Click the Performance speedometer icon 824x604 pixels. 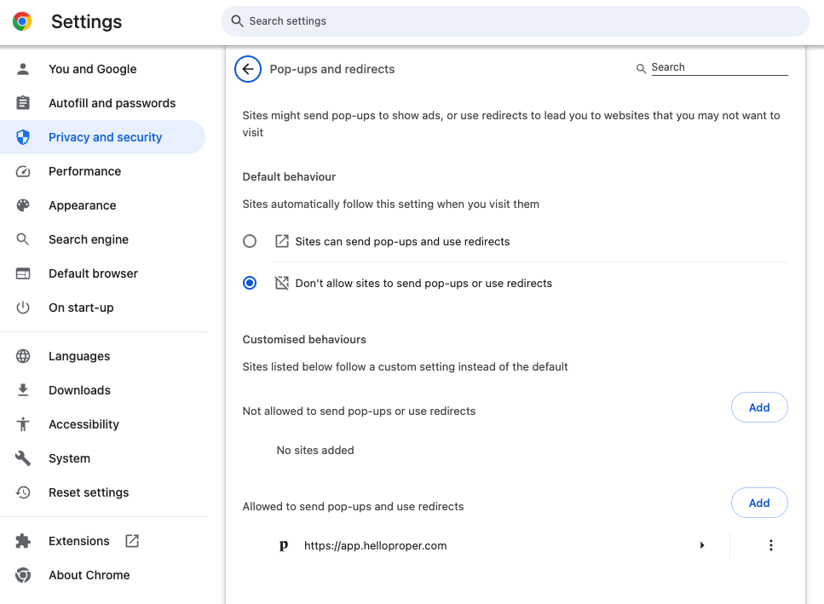[23, 171]
